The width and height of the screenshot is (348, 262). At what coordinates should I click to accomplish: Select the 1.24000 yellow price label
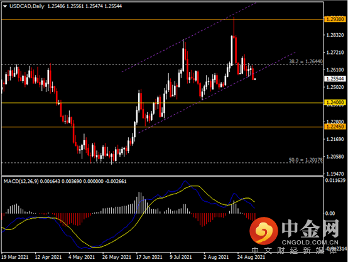tap(335, 102)
